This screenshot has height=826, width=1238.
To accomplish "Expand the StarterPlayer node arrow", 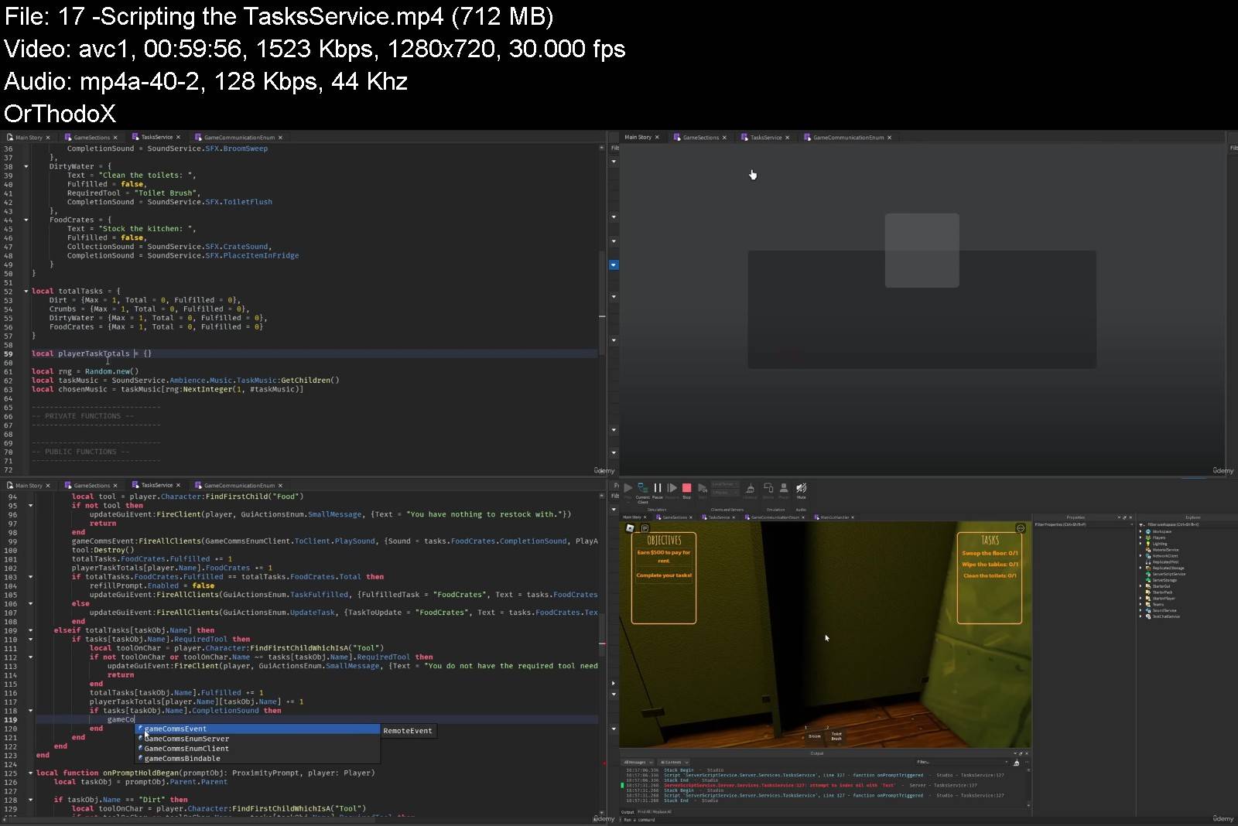I will [1141, 598].
